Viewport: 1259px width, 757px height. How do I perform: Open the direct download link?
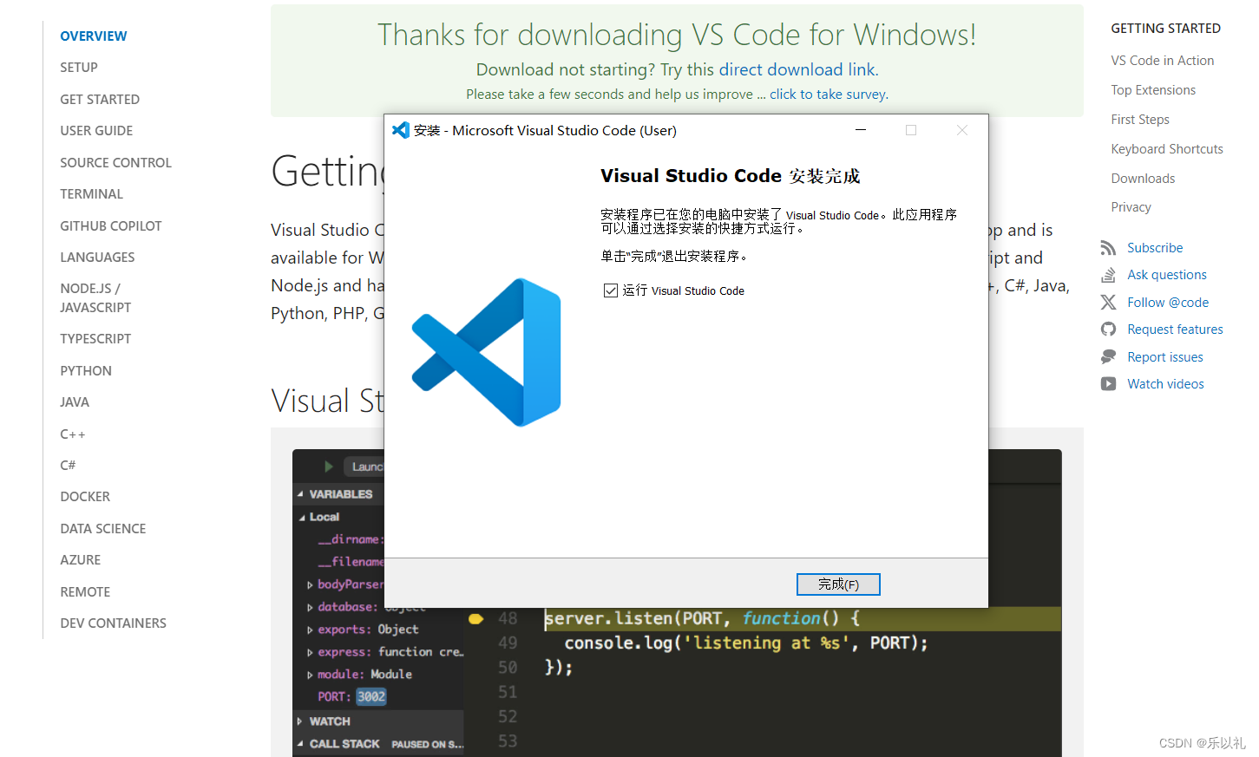(797, 69)
